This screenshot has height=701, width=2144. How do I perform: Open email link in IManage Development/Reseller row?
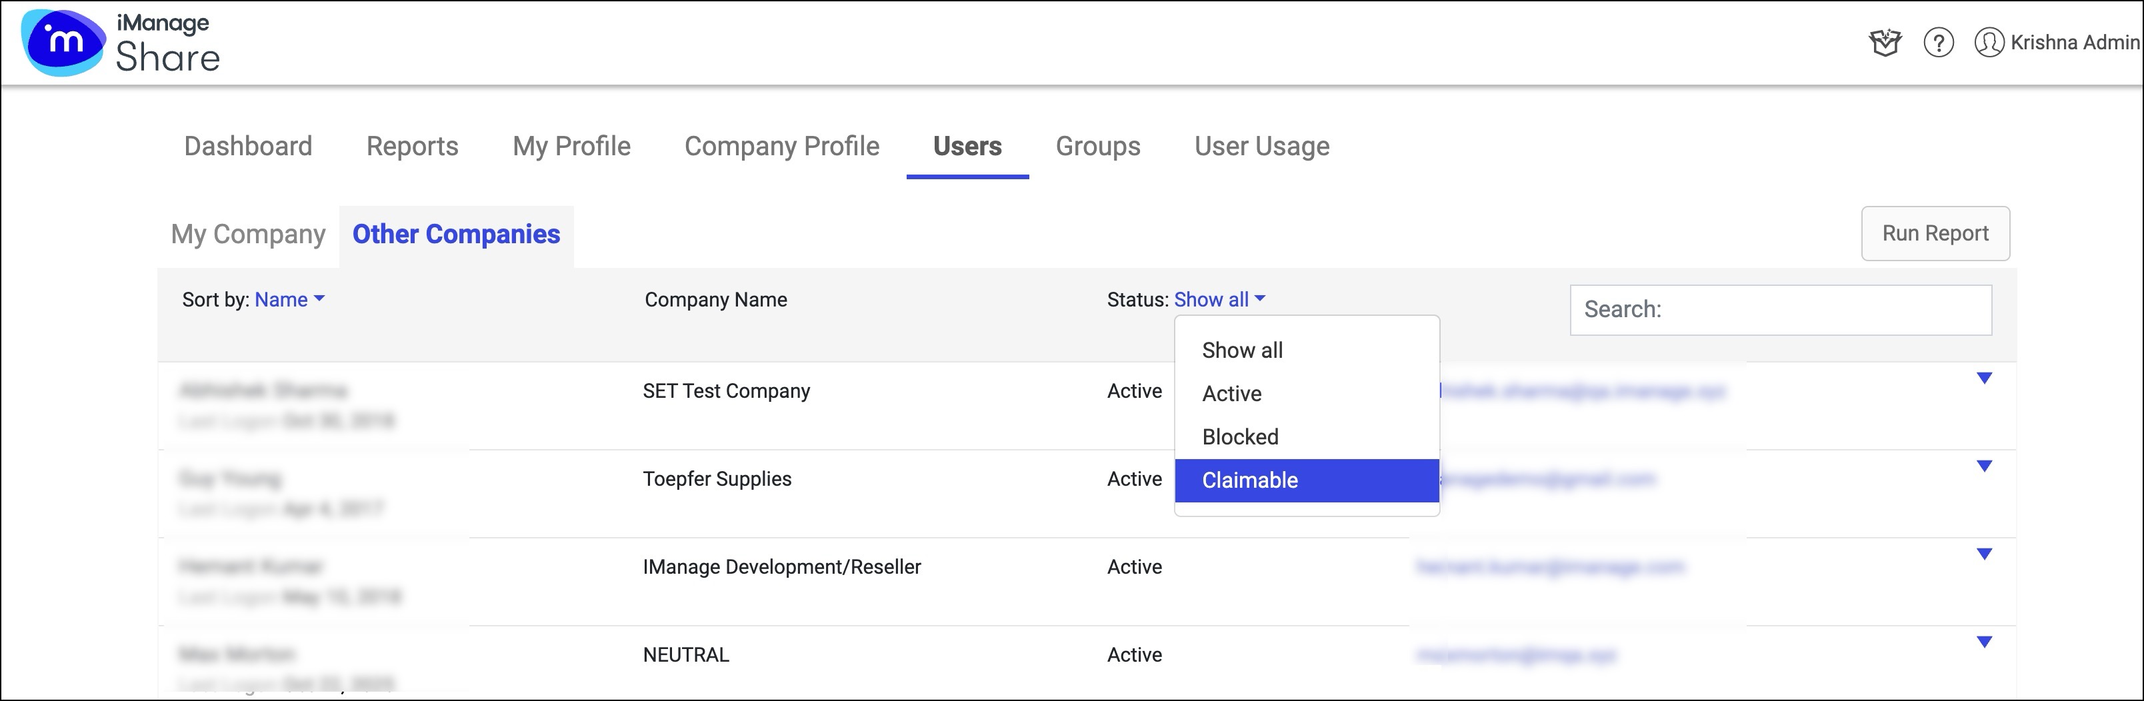1550,567
